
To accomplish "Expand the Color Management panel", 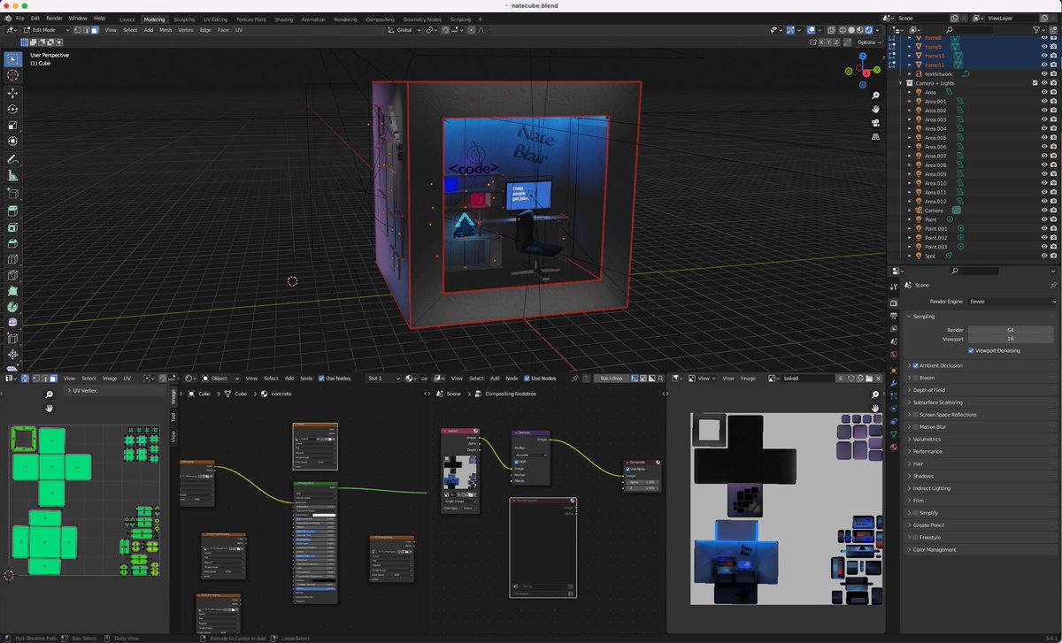I will [934, 549].
